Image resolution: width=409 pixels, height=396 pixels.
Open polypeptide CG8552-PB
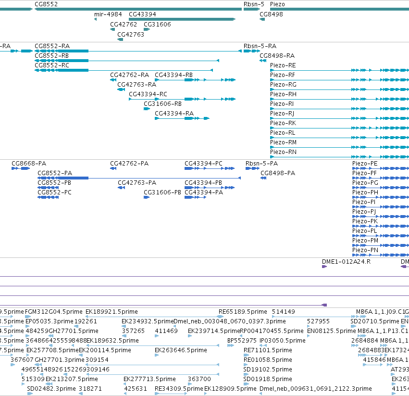pos(54,183)
